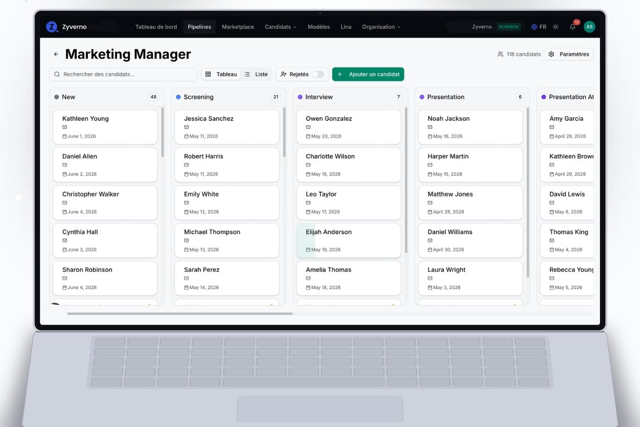Click the Zyverno logo icon
640x427 pixels.
tap(52, 27)
